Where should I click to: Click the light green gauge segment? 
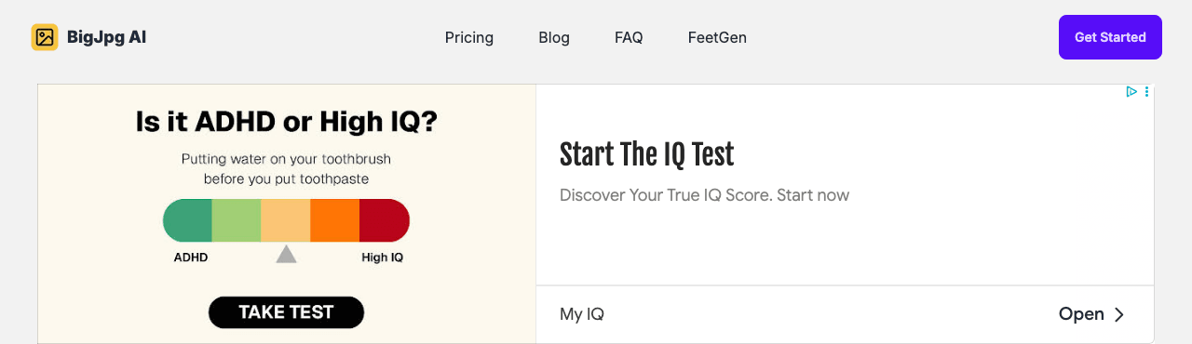pyautogui.click(x=237, y=220)
